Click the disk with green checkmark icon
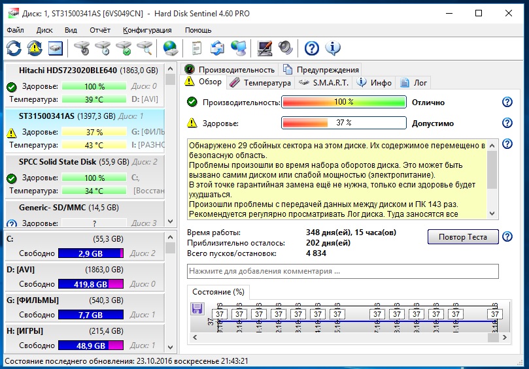The image size is (529, 369). point(124,48)
